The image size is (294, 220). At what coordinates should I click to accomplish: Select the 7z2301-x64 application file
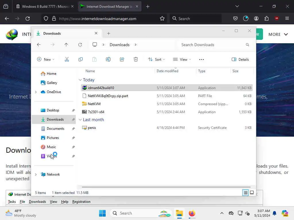coord(167,112)
